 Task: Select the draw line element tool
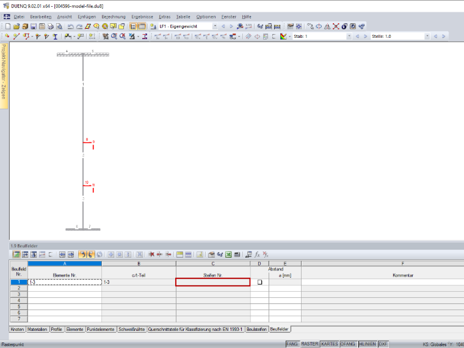(x=16, y=37)
